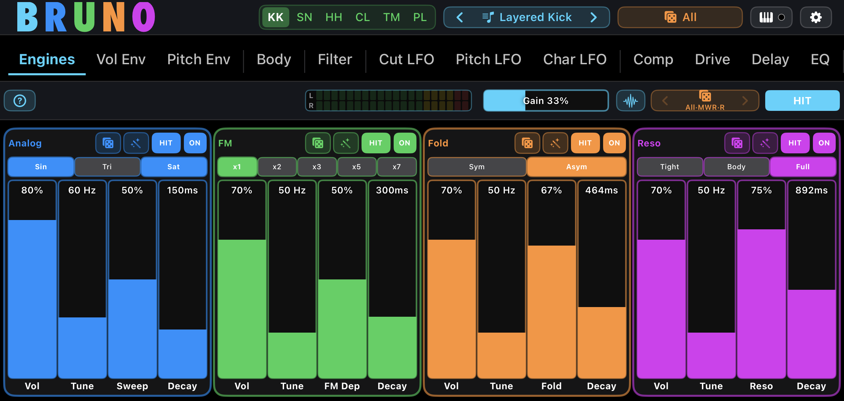844x401 pixels.
Task: Trigger the Analog HIT button
Action: click(166, 143)
